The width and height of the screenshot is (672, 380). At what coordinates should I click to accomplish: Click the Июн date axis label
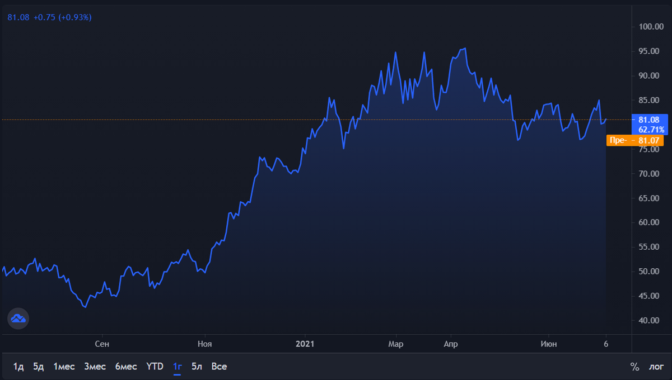pyautogui.click(x=549, y=344)
